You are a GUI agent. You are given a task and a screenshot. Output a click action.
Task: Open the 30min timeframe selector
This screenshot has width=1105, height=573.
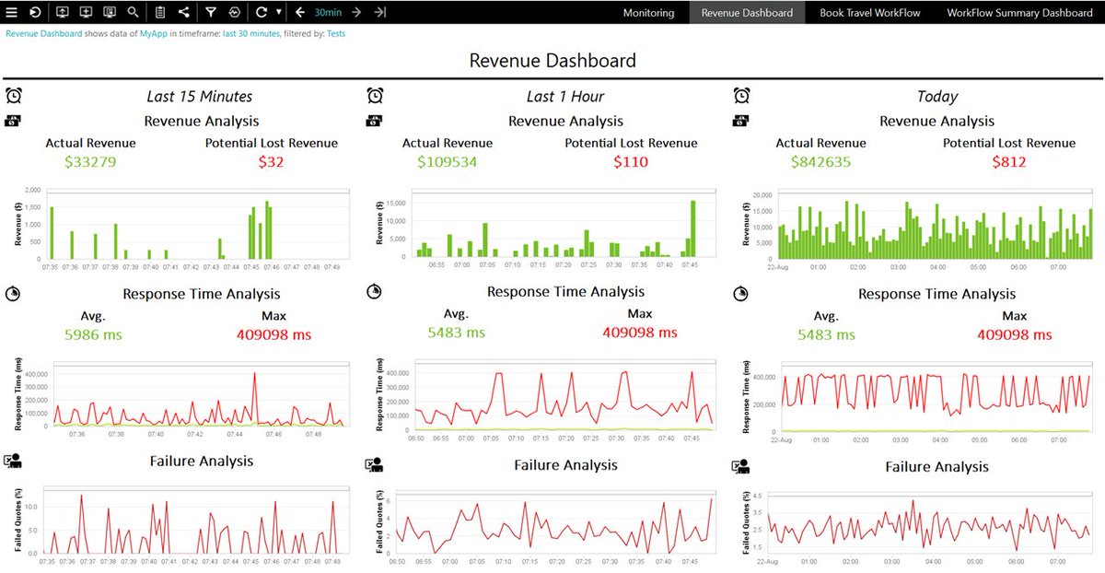[x=327, y=13]
